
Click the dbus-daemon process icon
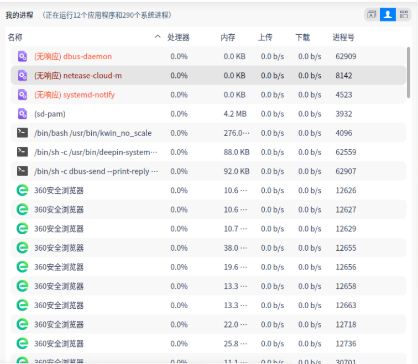[x=22, y=56]
